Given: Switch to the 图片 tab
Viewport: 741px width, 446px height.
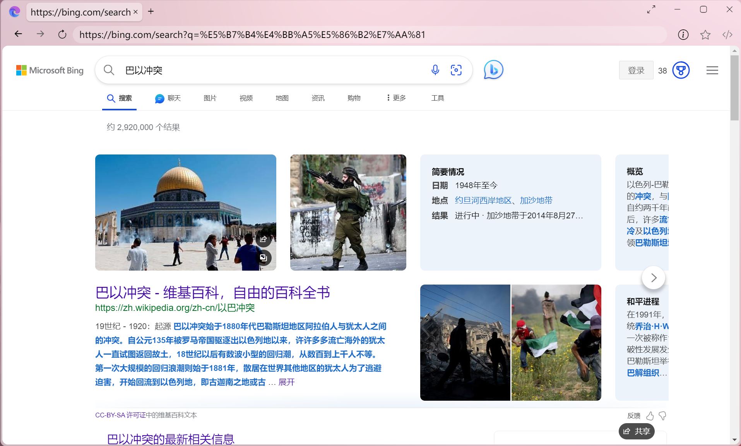Looking at the screenshot, I should point(210,98).
